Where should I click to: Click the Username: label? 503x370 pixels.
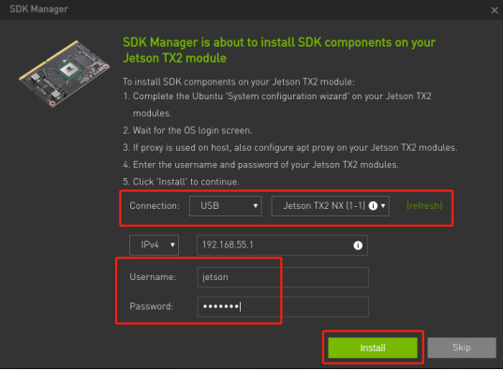pyautogui.click(x=153, y=277)
